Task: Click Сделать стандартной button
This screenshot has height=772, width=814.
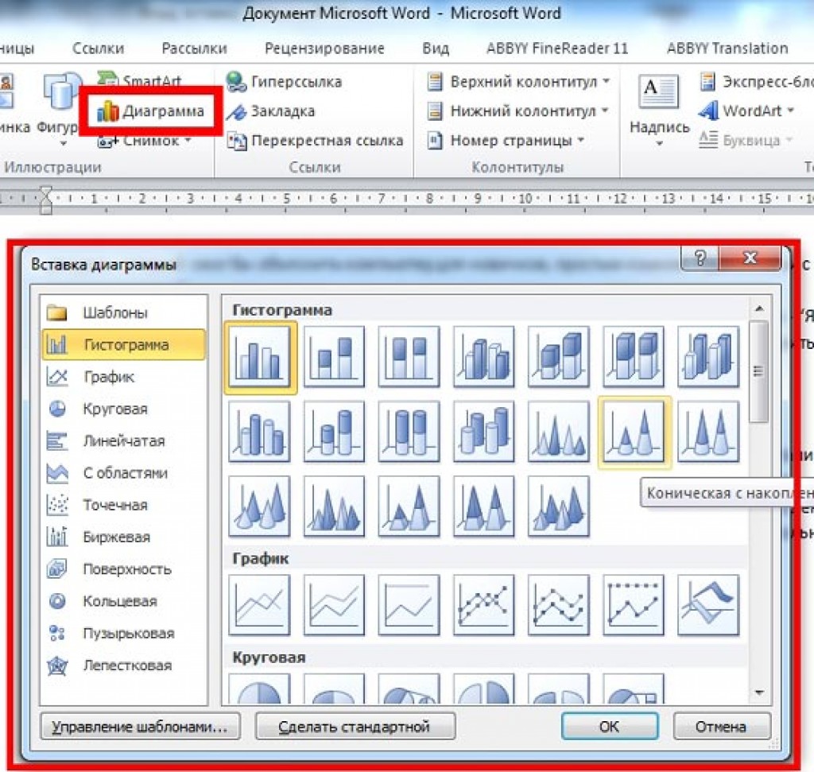Action: point(355,727)
